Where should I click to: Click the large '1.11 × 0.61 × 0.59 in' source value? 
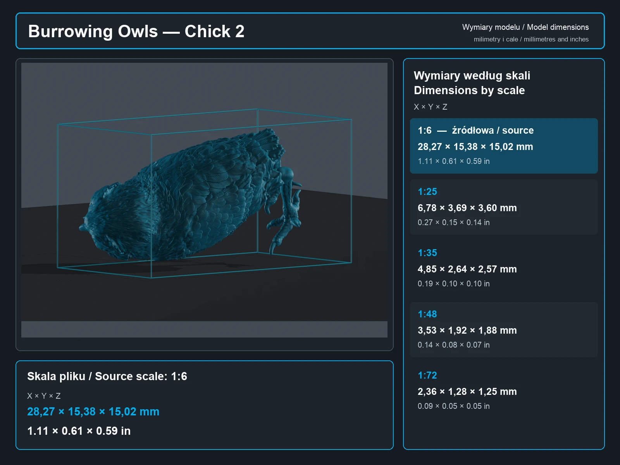click(x=79, y=431)
